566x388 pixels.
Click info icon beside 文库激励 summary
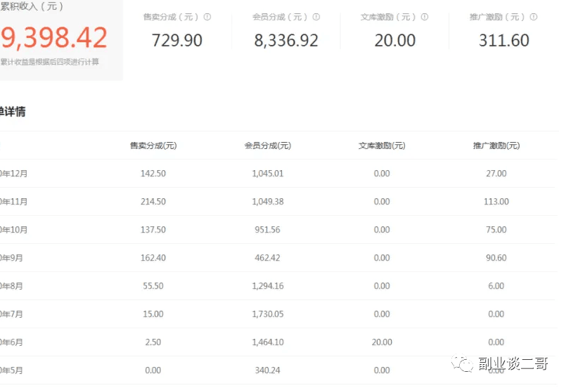pos(425,17)
